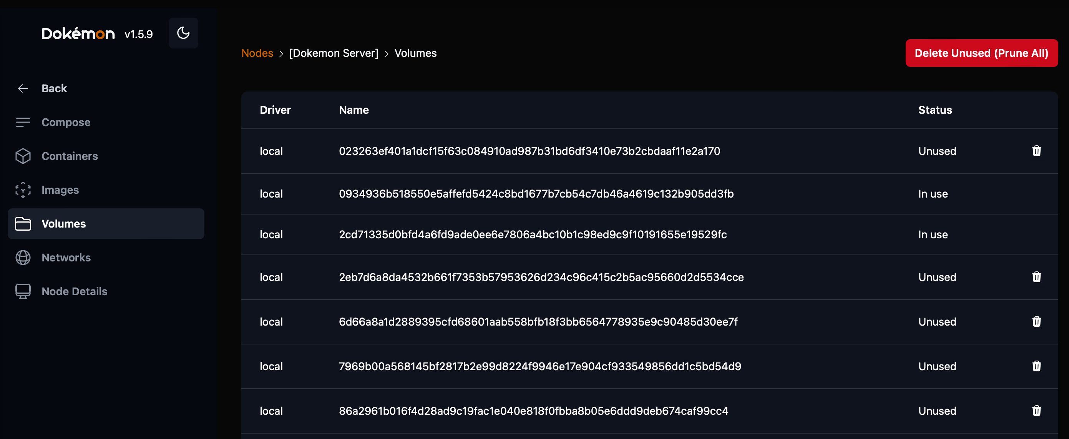
Task: Click Delete Unused (Prune All) button
Action: pos(981,53)
